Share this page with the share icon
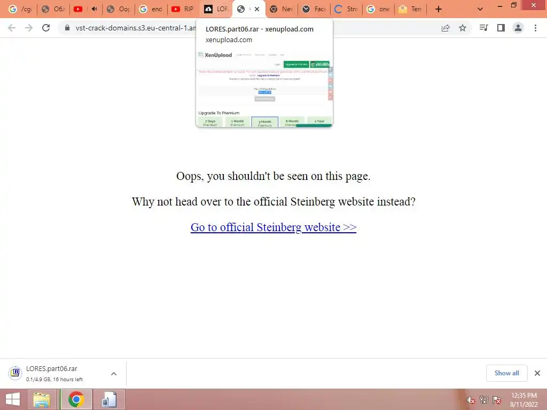 click(x=446, y=28)
